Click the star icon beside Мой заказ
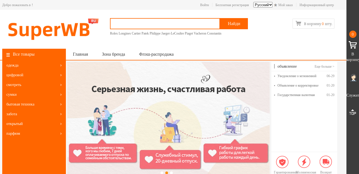Image resolution: width=359 pixels, height=174 pixels. point(276,5)
